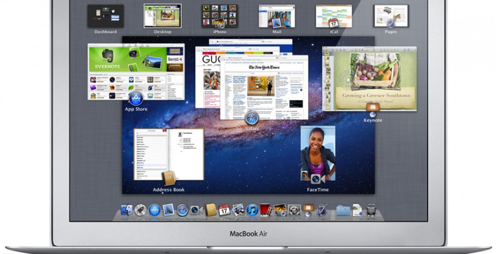Select the FaceTime video call window
496x254 pixels.
point(318,154)
